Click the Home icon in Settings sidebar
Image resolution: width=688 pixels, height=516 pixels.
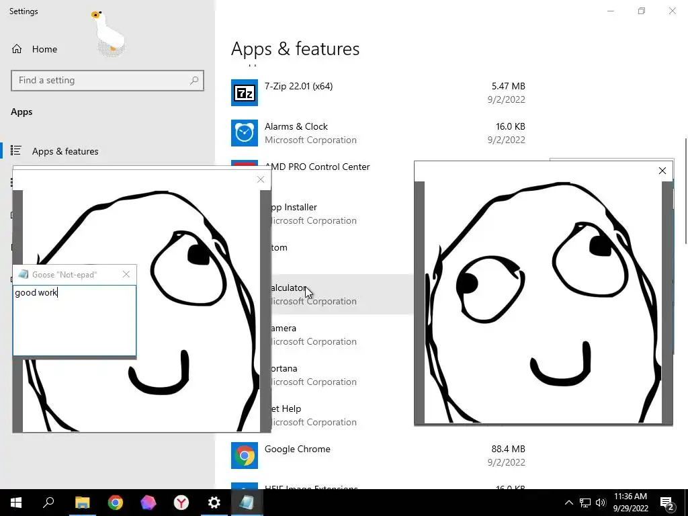click(17, 48)
